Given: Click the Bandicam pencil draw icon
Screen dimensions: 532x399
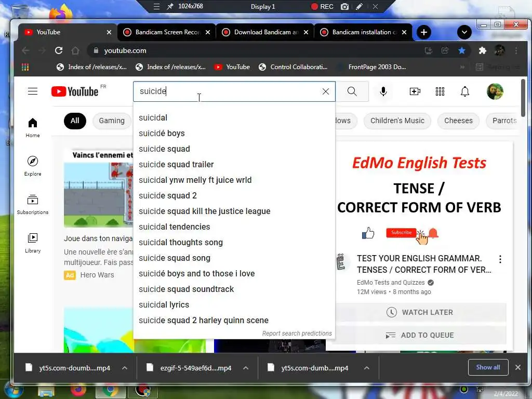Looking at the screenshot, I should [x=359, y=6].
